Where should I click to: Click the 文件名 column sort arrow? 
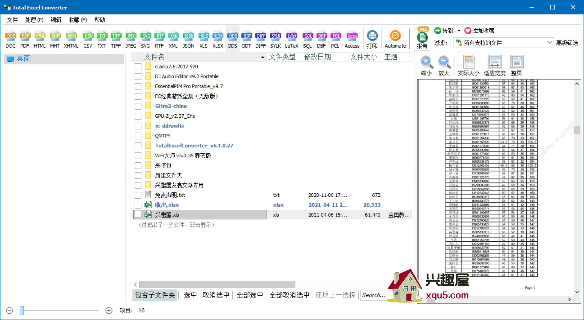click(x=262, y=57)
